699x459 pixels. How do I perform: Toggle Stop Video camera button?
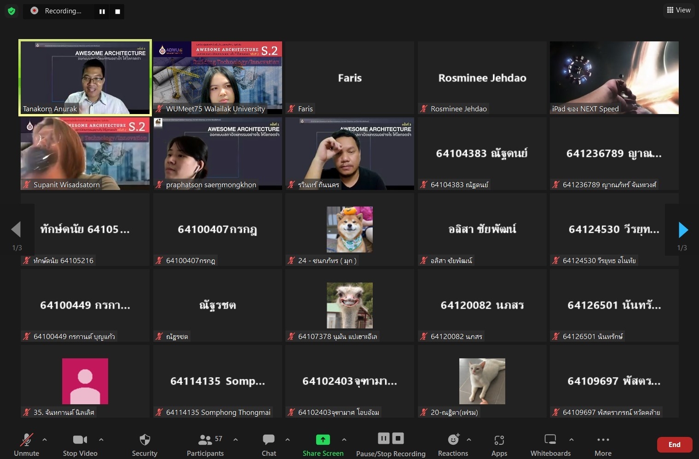click(80, 445)
